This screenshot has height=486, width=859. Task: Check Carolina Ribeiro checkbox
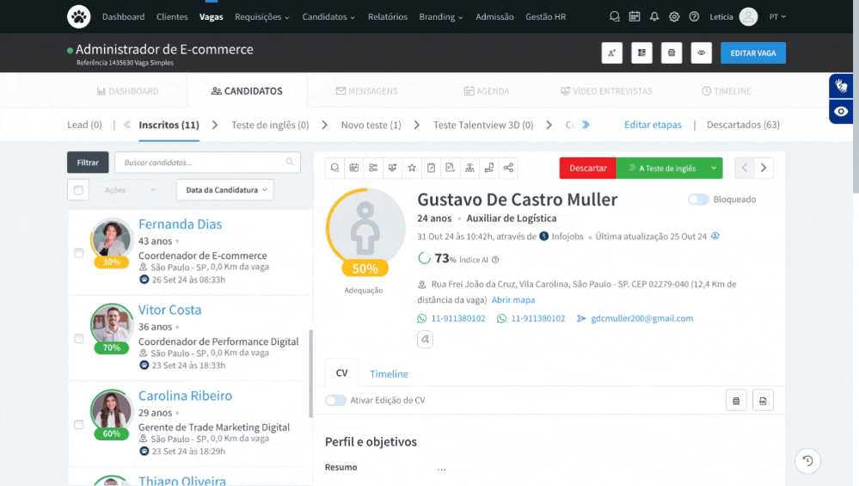pyautogui.click(x=79, y=425)
